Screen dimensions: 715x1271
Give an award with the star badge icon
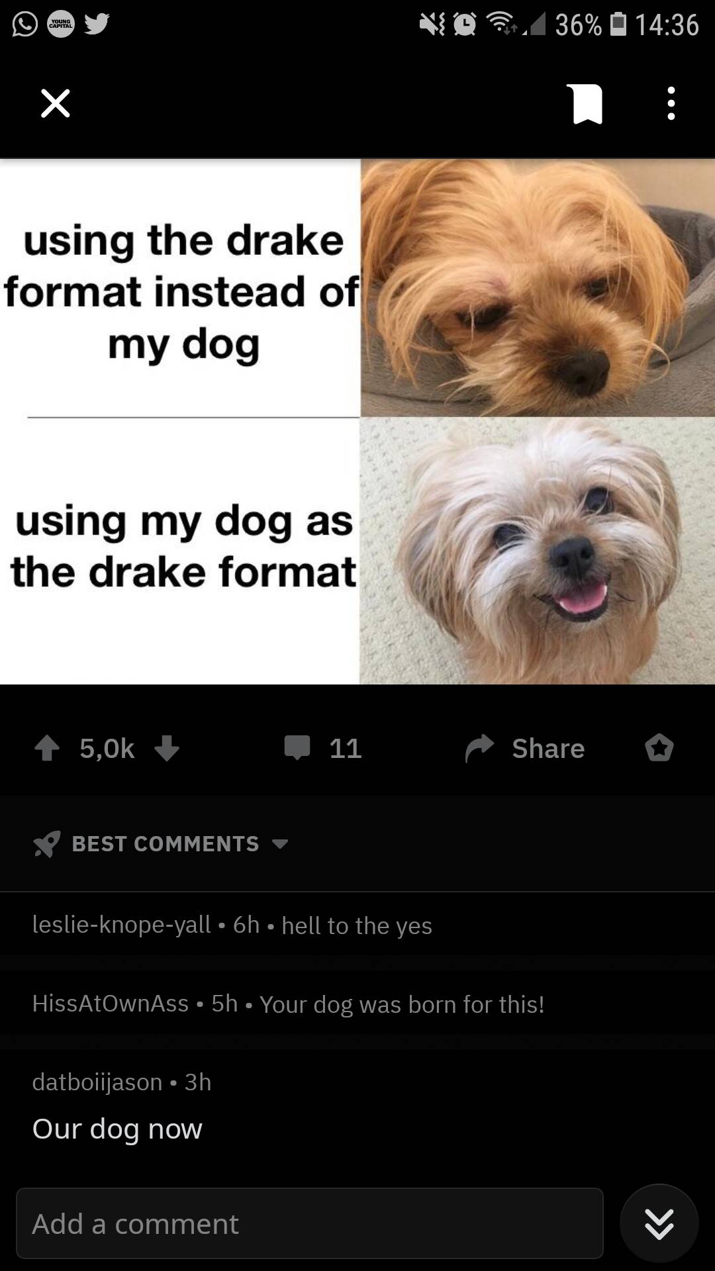pos(659,749)
